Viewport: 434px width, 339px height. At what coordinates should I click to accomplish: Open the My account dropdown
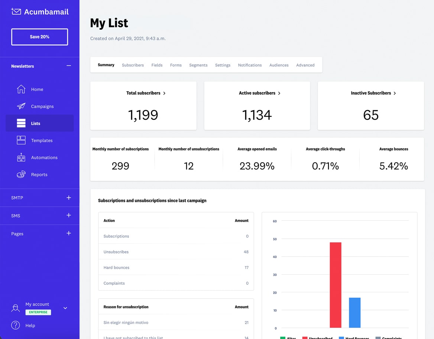(x=65, y=308)
